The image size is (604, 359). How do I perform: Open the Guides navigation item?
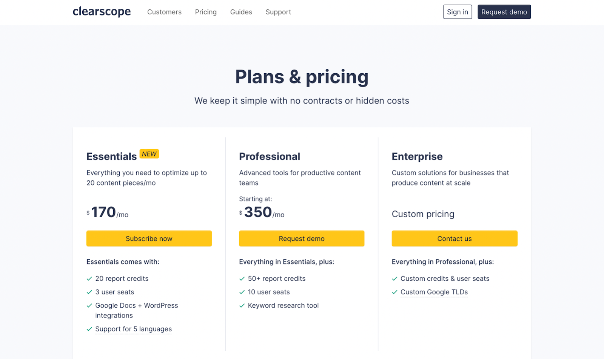pos(241,12)
